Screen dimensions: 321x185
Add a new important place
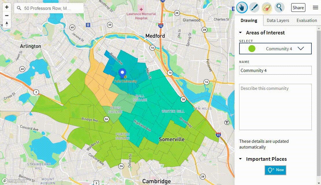pos(275,170)
